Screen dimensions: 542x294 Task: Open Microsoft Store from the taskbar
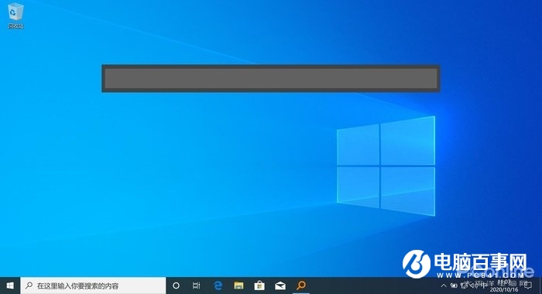tap(259, 285)
